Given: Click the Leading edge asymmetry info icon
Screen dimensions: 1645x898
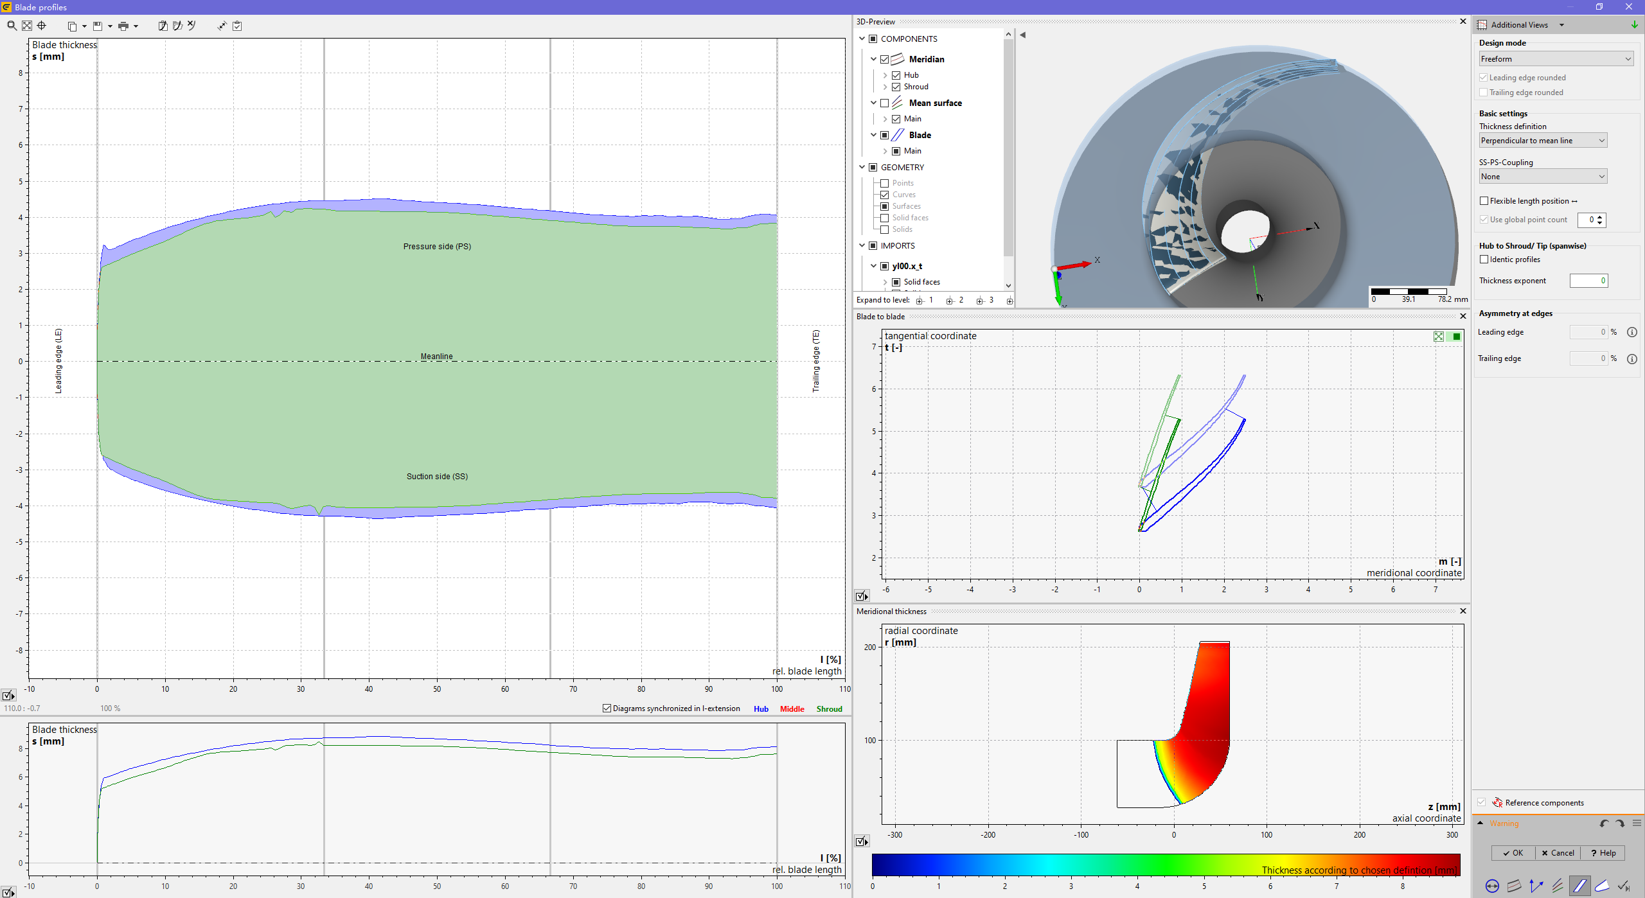Looking at the screenshot, I should (x=1632, y=332).
